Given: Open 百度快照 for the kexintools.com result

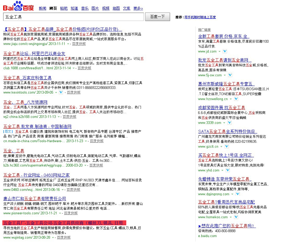Looking at the screenshot, I should [x=73, y=93].
